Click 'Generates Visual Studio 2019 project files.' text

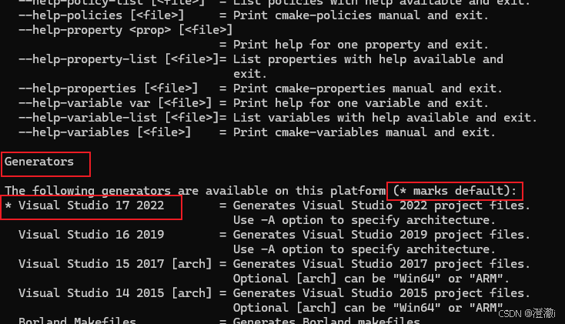click(x=382, y=235)
